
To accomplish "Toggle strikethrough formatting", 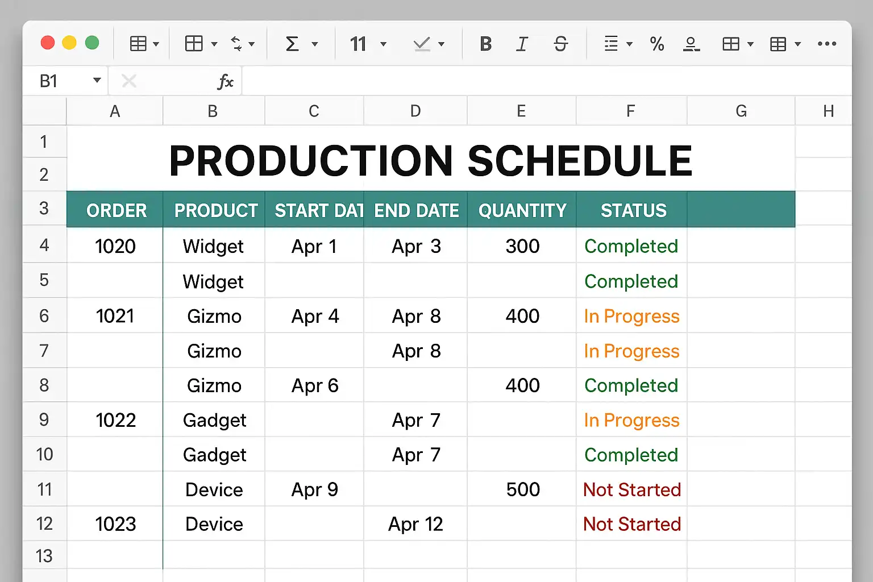I will coord(560,44).
